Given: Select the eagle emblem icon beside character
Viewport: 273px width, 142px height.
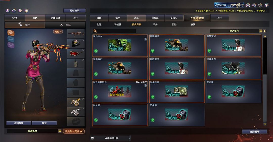Looking at the screenshot, I should (x=11, y=33).
